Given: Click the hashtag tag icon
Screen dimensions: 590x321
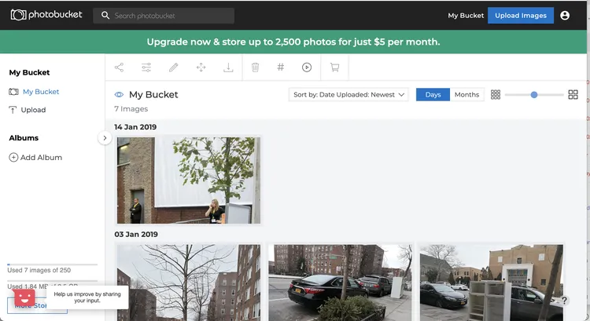Looking at the screenshot, I should [281, 67].
